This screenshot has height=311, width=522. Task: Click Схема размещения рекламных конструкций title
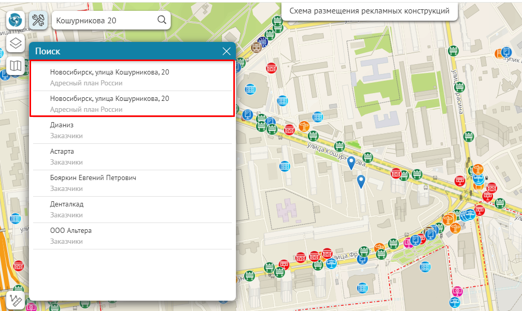coord(369,11)
